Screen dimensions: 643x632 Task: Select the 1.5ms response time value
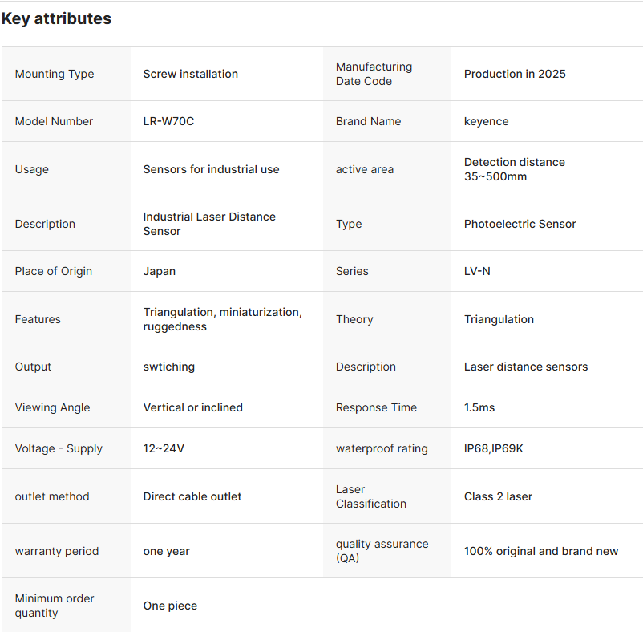tap(479, 407)
